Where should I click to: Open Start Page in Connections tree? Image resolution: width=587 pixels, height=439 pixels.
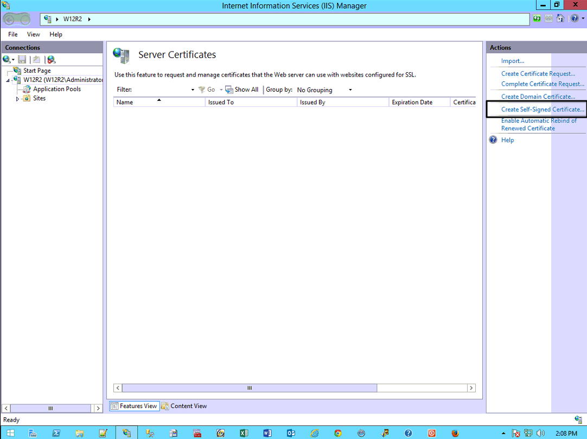(x=37, y=71)
